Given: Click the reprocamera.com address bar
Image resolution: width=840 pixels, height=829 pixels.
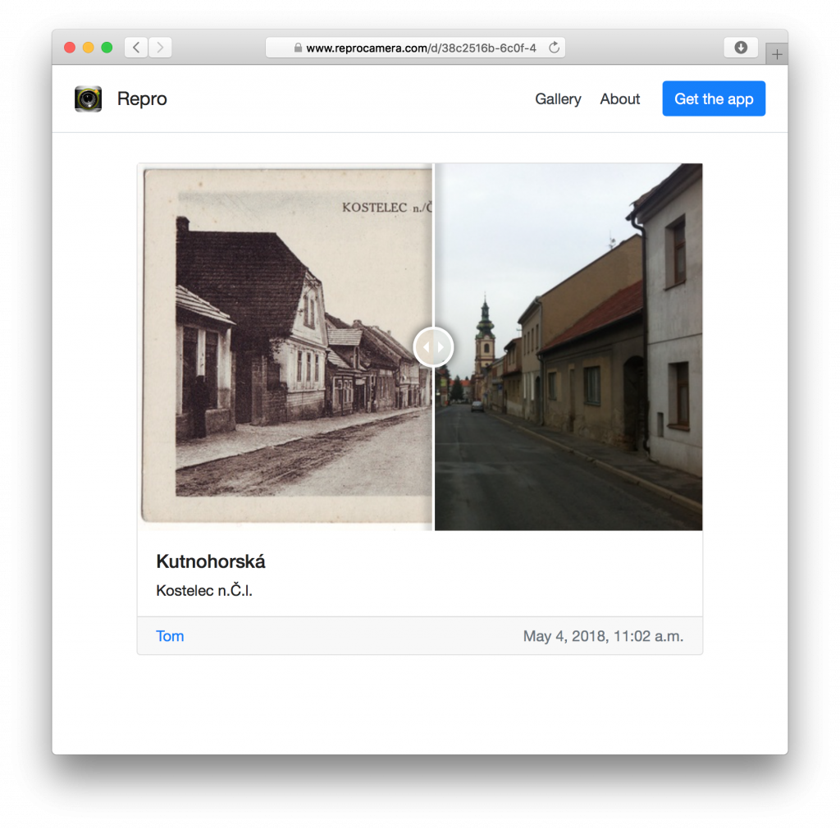Looking at the screenshot, I should [x=415, y=48].
